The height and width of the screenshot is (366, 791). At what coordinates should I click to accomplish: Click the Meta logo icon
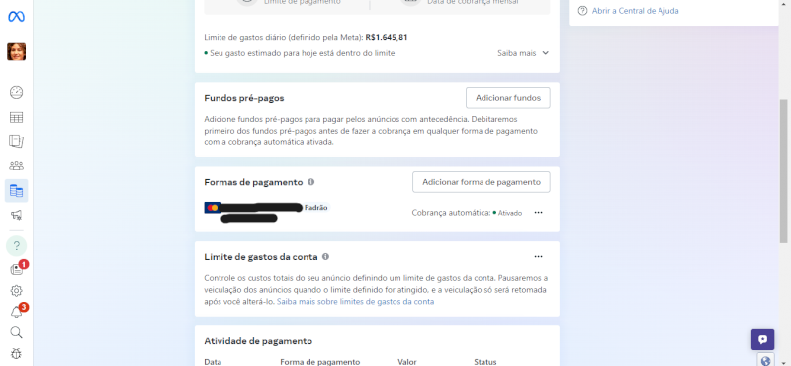pyautogui.click(x=16, y=17)
